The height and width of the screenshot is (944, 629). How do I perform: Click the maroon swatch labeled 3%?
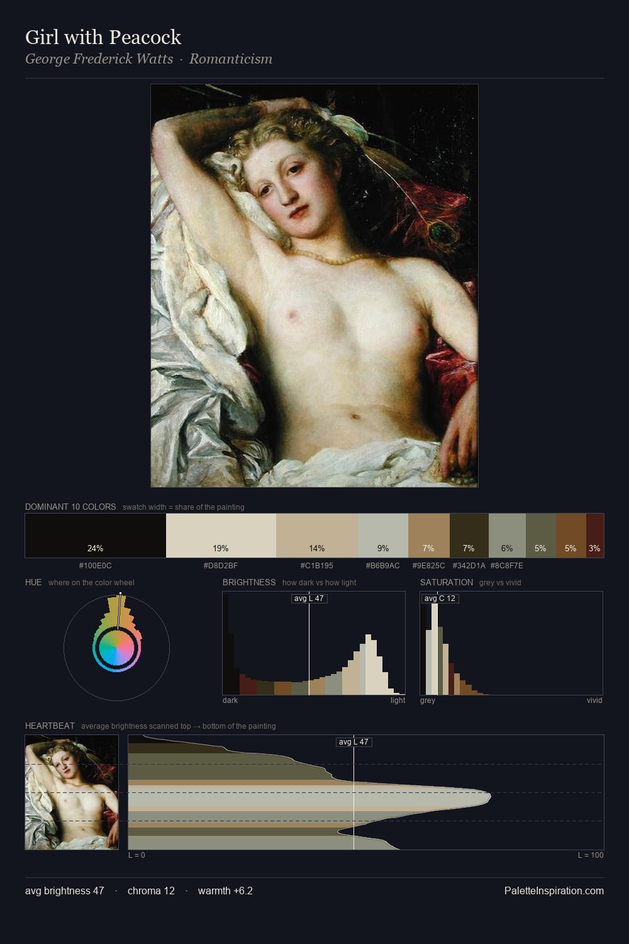595,536
